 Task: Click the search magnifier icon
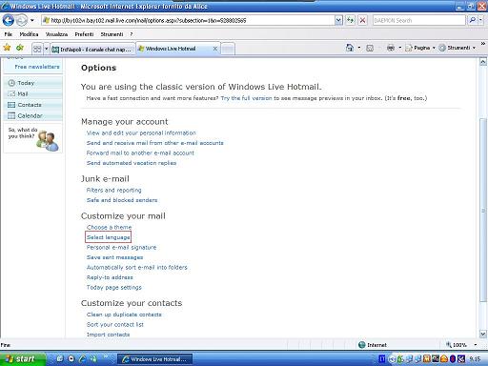coord(473,21)
